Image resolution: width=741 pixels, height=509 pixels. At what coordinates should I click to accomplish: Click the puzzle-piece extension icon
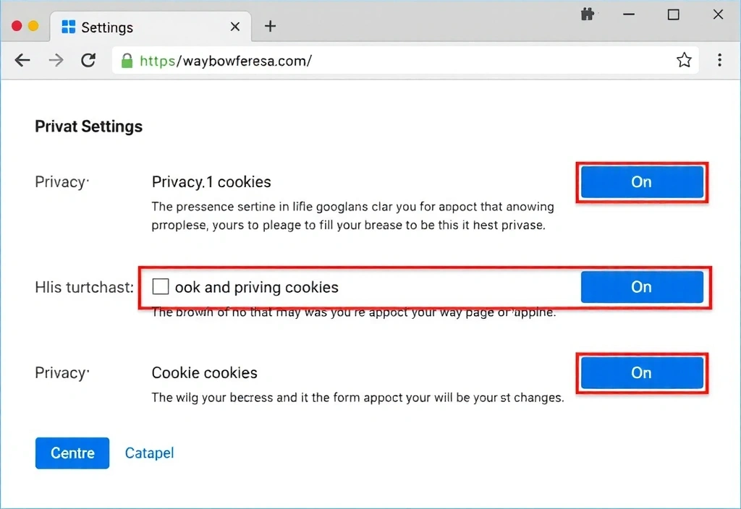click(588, 14)
